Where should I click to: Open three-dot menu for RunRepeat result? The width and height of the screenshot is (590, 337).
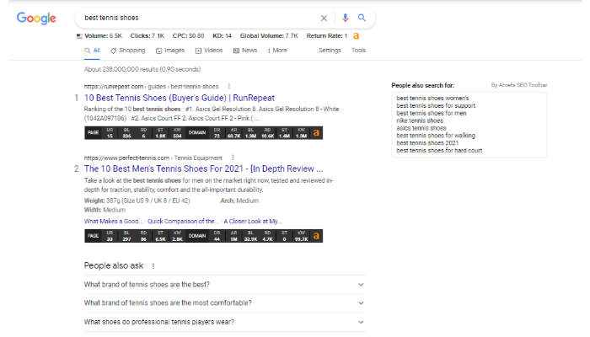click(x=228, y=86)
